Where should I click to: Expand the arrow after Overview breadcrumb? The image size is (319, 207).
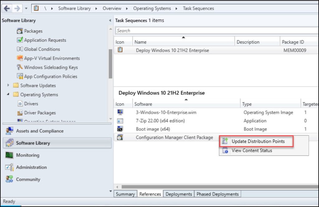click(127, 8)
